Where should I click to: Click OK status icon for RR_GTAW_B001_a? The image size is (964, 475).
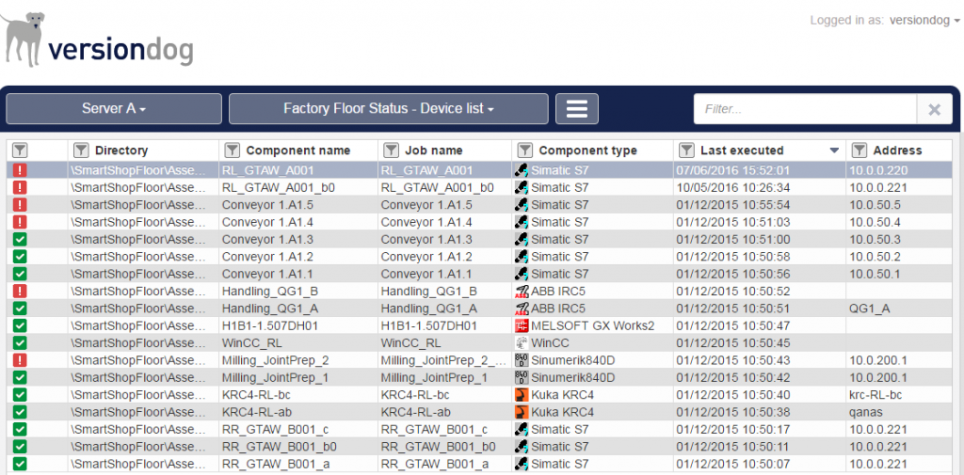click(x=20, y=464)
